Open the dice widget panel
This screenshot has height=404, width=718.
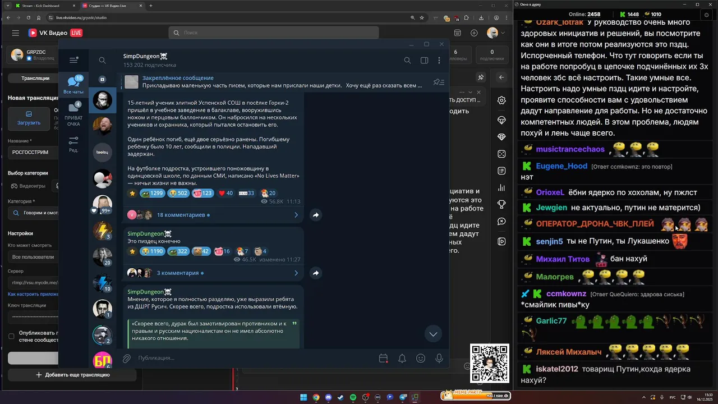tap(501, 154)
